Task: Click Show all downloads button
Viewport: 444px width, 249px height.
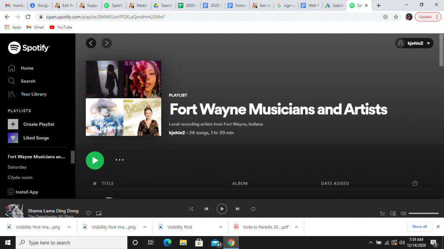Action: pos(419,227)
